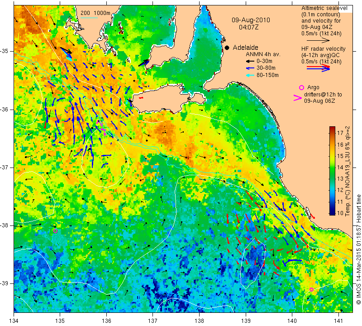Click the 80-150m depth label
This screenshot has height=326, width=362.
(x=267, y=75)
